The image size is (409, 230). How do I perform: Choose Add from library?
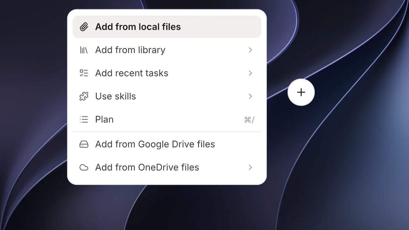tap(167, 50)
